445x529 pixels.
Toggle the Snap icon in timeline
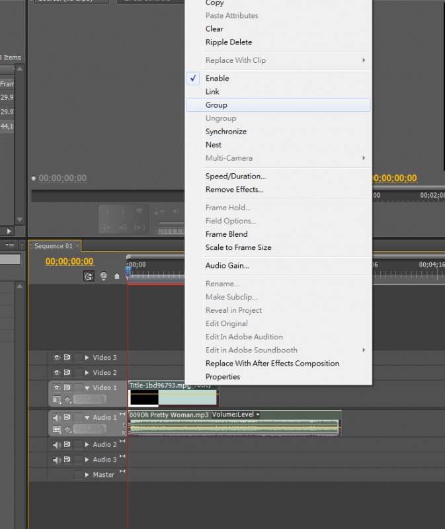(89, 276)
